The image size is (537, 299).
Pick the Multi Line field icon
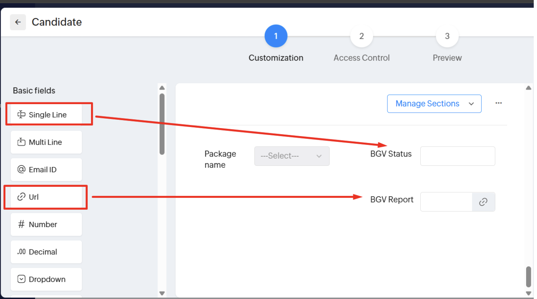[x=21, y=142]
